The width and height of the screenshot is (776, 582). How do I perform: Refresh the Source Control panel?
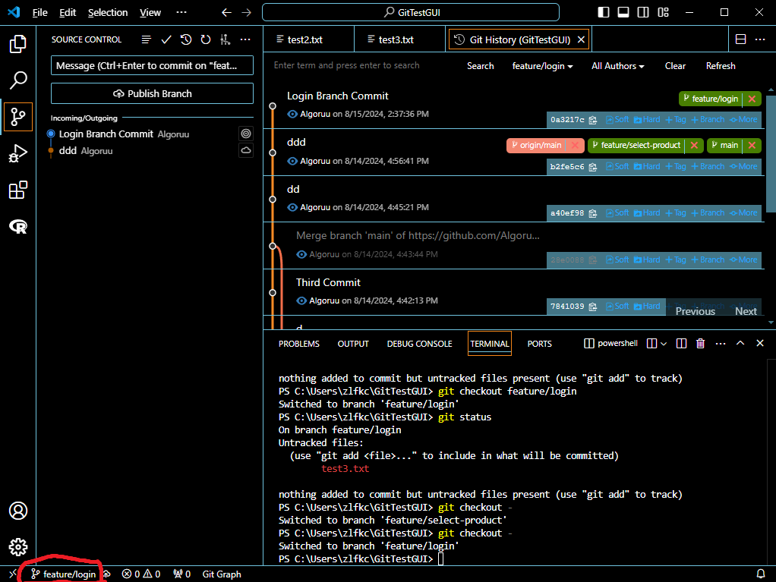pyautogui.click(x=206, y=39)
